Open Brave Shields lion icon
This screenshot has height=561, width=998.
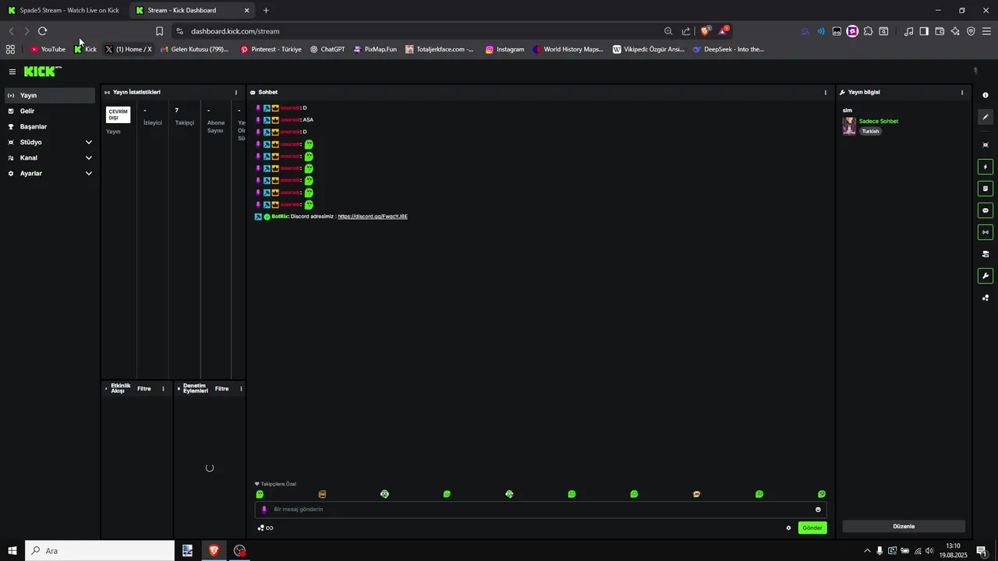click(x=706, y=31)
